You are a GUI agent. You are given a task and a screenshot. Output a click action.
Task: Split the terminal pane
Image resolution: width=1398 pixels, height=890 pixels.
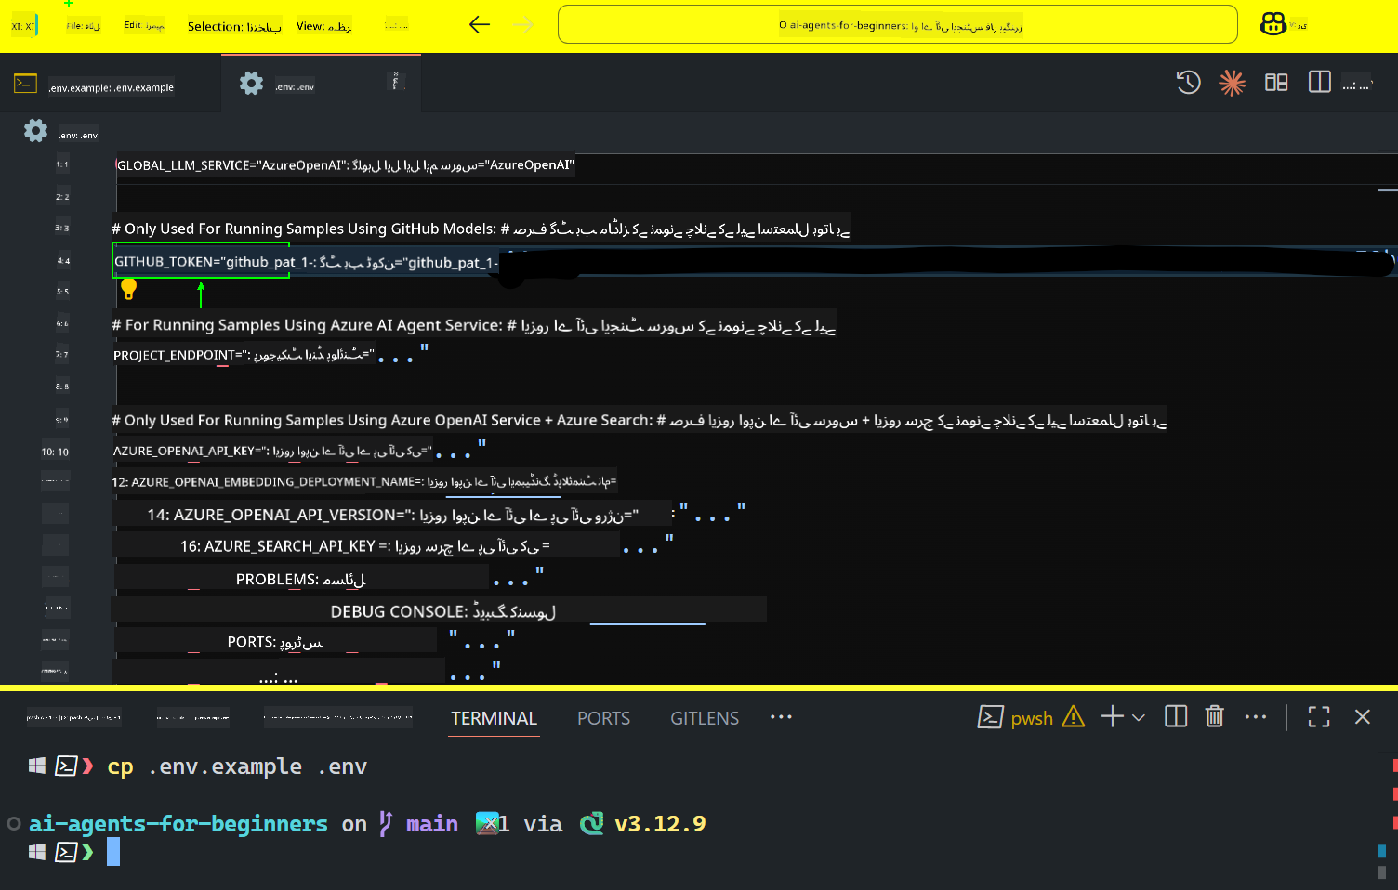[x=1176, y=716]
